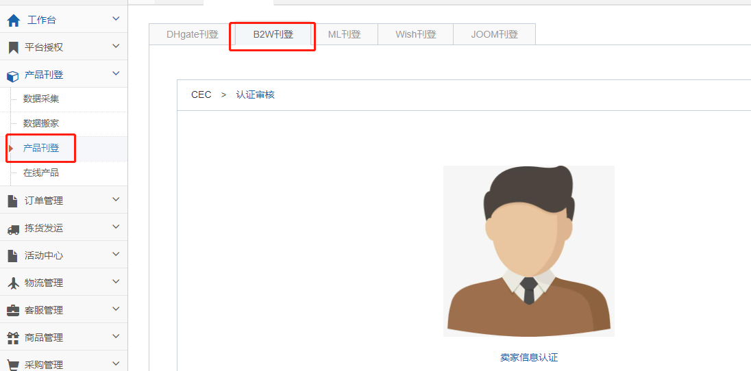Click the box icon beside 产品刊登 menu
Image resolution: width=751 pixels, height=371 pixels.
click(x=13, y=75)
